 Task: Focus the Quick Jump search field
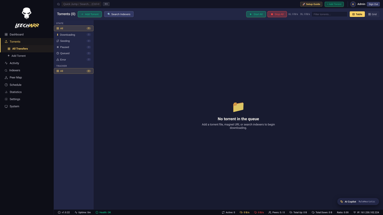coord(81,4)
